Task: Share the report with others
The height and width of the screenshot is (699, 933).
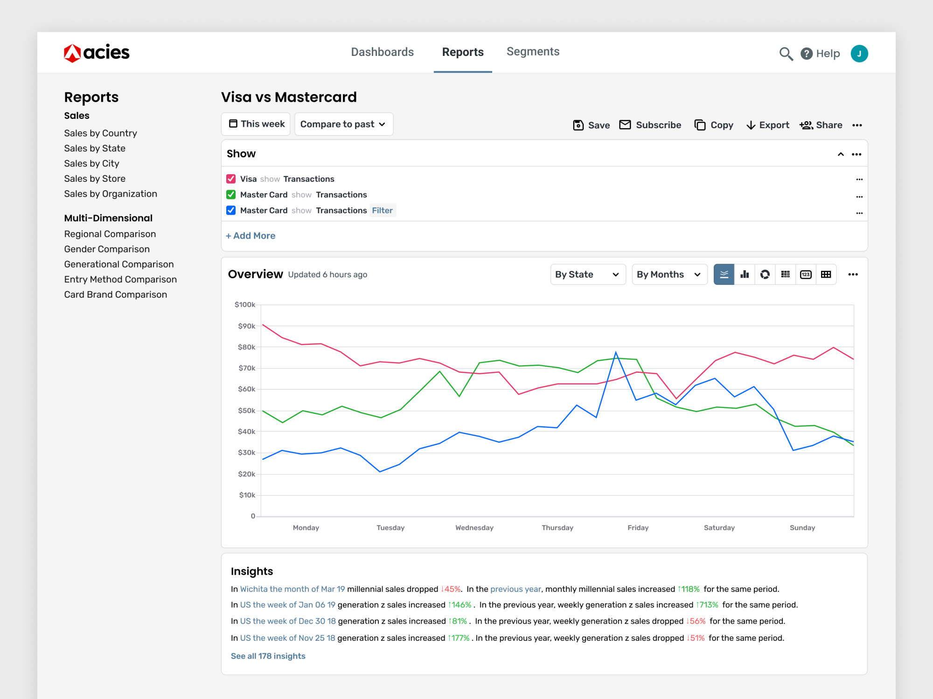Action: (821, 125)
